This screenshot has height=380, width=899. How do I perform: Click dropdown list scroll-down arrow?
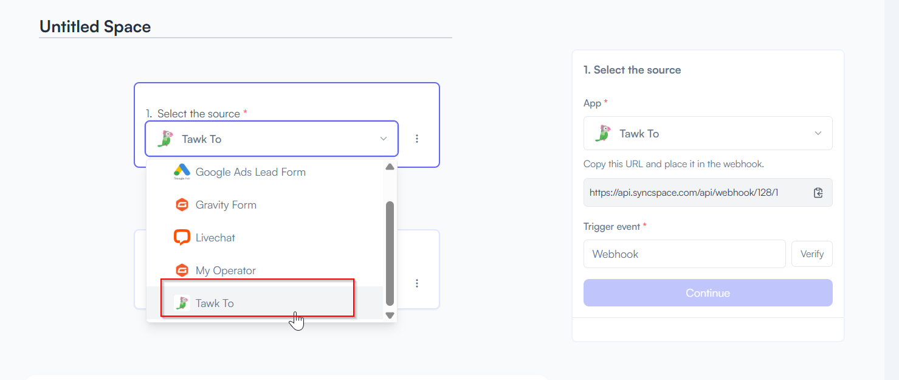tap(390, 315)
